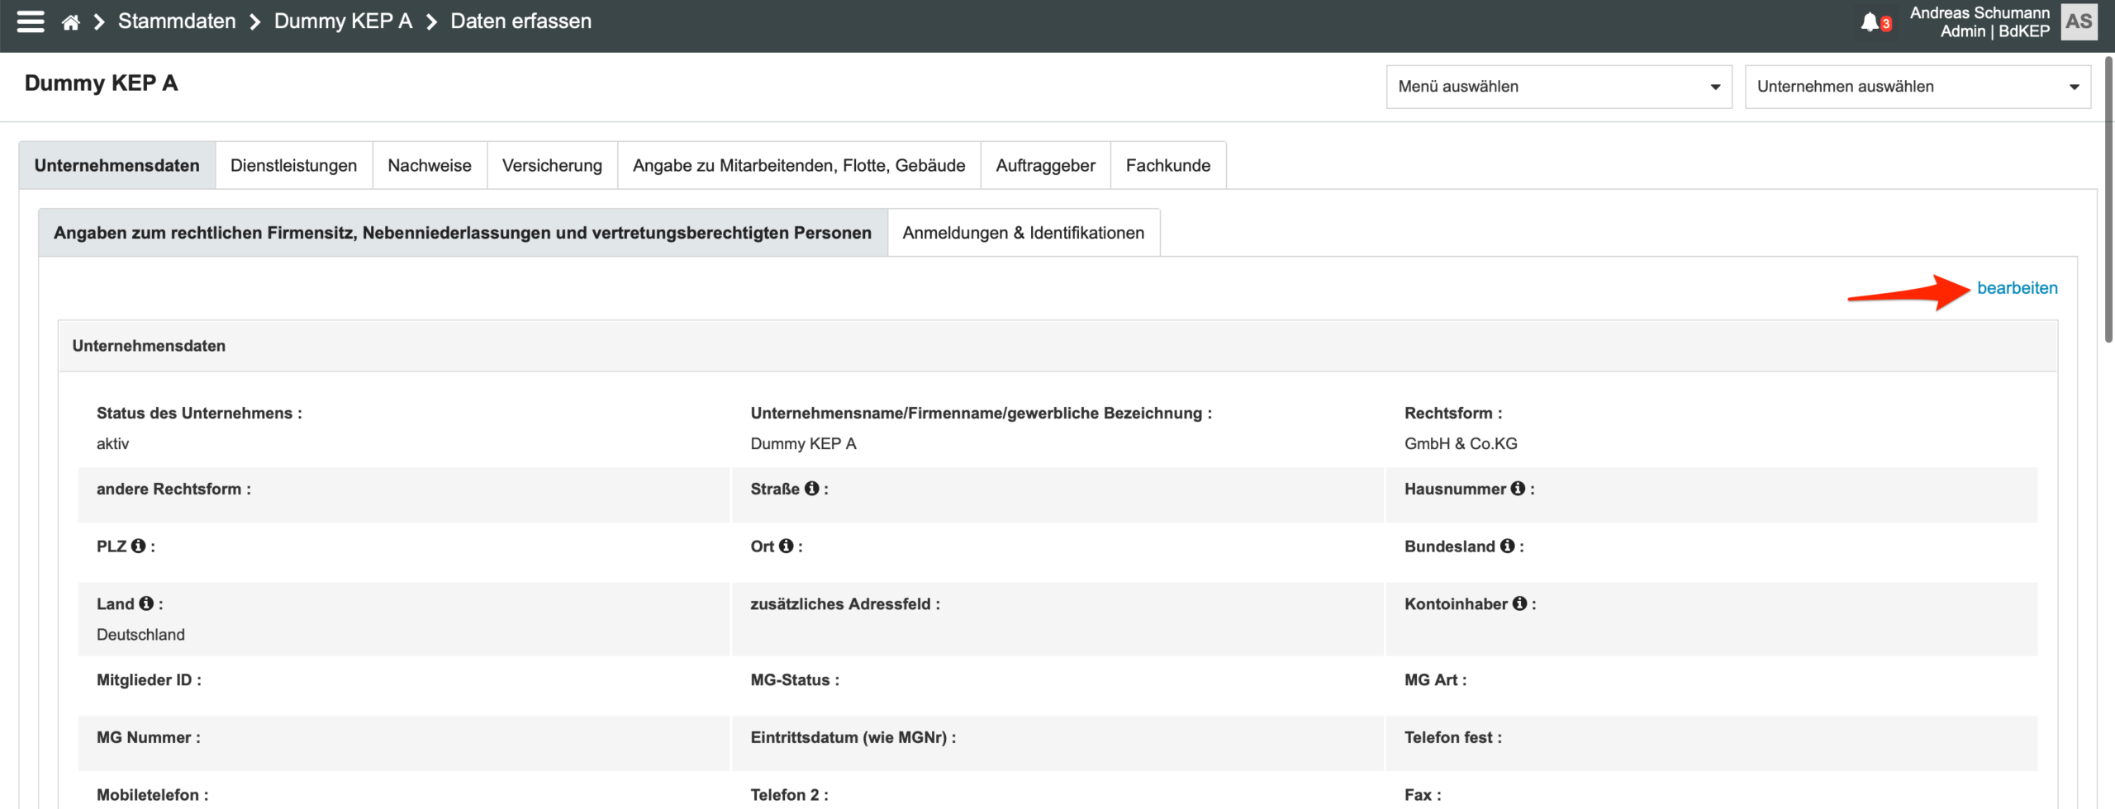Show info icon next to Bundesland
This screenshot has height=809, width=2115.
pyautogui.click(x=1507, y=546)
